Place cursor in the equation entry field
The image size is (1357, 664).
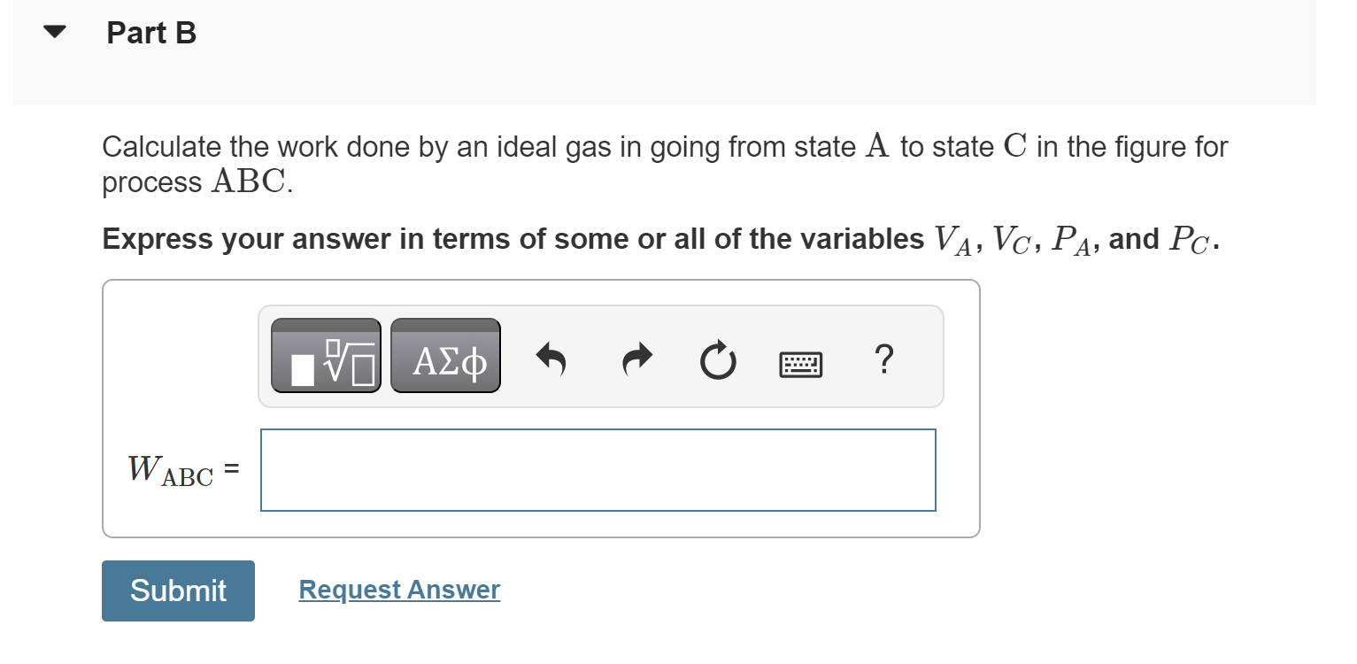point(598,469)
